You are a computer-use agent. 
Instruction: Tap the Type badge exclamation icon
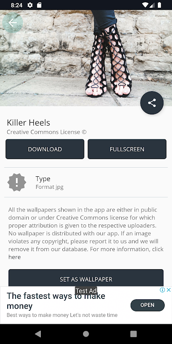[17, 182]
